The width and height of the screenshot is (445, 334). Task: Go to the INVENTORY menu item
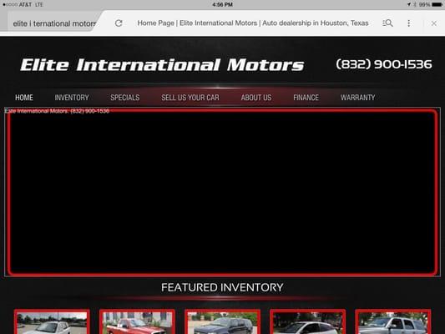click(72, 98)
